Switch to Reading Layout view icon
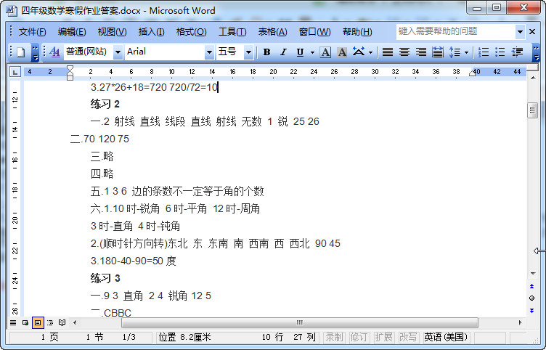546x350 pixels. coord(62,322)
